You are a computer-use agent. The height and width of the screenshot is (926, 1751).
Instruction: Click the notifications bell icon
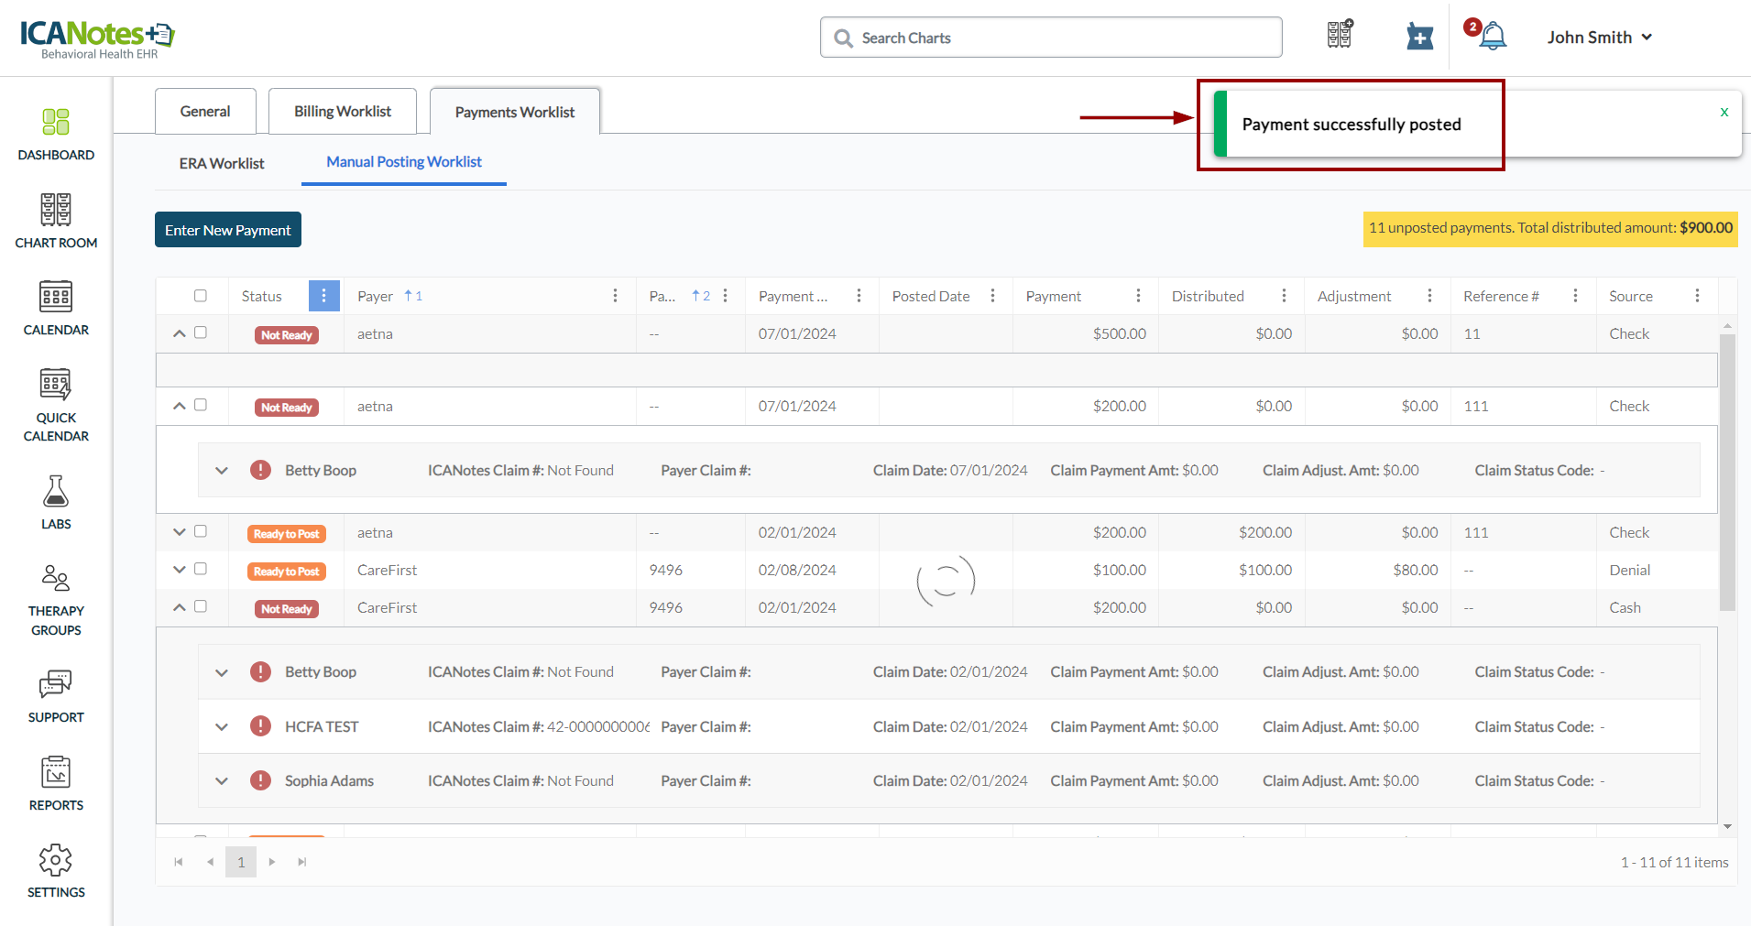click(x=1493, y=37)
